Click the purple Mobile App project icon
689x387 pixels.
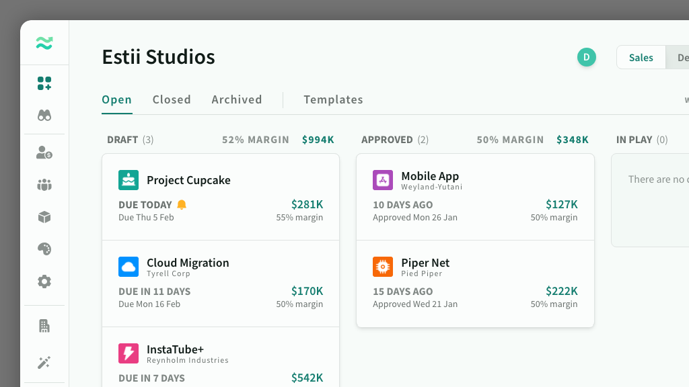click(383, 180)
